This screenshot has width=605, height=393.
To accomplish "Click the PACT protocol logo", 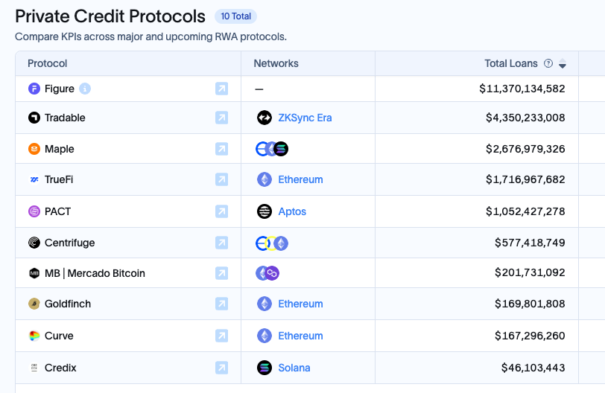I will pos(34,211).
